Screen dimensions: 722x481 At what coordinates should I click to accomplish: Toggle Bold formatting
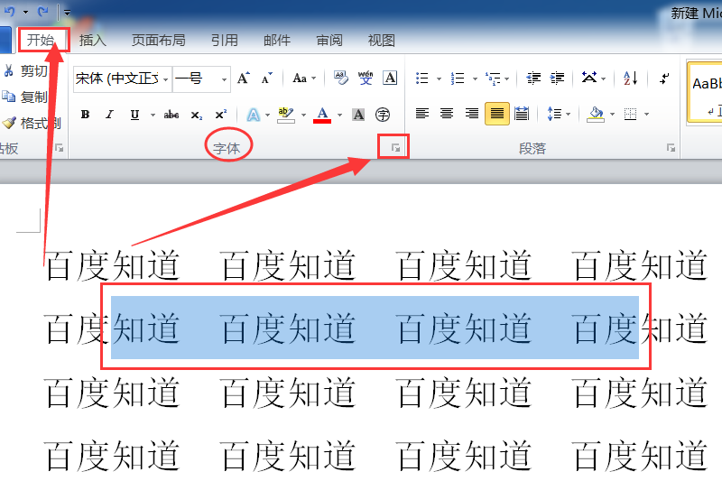pyautogui.click(x=85, y=114)
